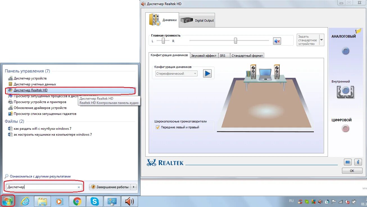Open the network signal tray icon
Image resolution: width=367 pixels, height=207 pixels.
coord(341,202)
